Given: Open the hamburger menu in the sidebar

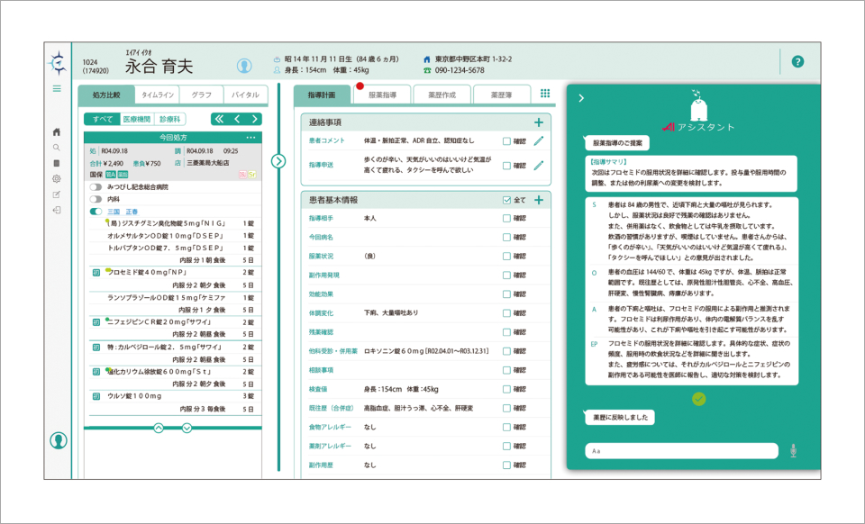Looking at the screenshot, I should (57, 88).
